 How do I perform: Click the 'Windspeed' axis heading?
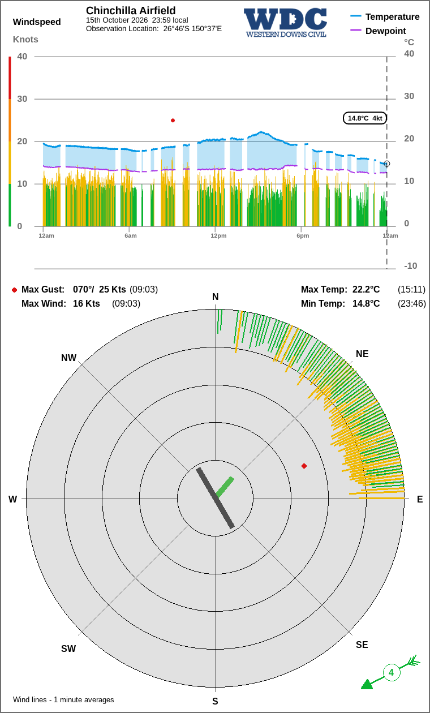[37, 22]
